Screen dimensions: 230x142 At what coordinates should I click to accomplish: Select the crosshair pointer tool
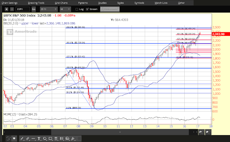pos(8,138)
